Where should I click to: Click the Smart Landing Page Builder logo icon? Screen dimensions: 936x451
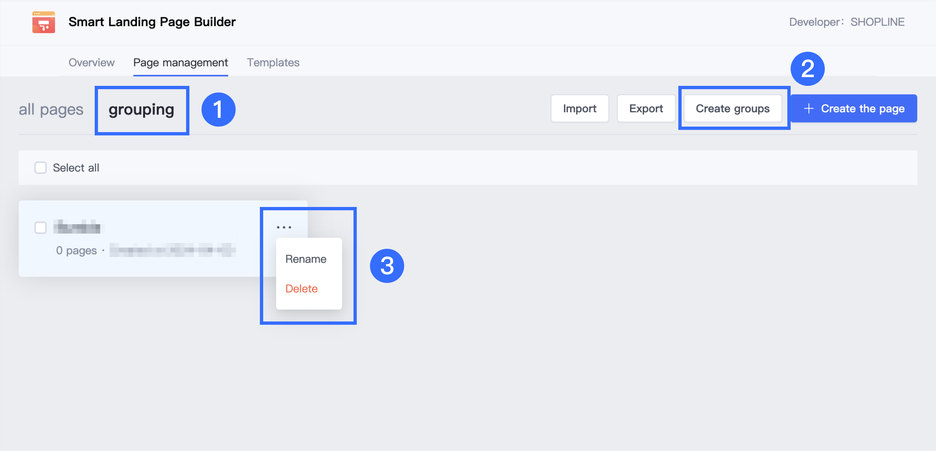pos(43,22)
